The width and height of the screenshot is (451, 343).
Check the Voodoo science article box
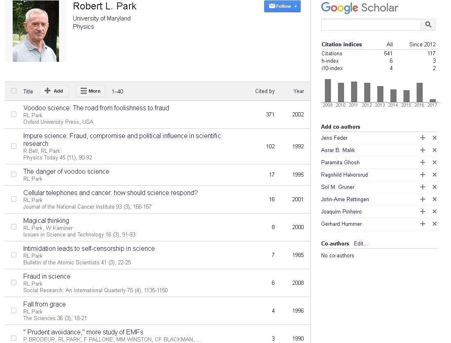[14, 114]
